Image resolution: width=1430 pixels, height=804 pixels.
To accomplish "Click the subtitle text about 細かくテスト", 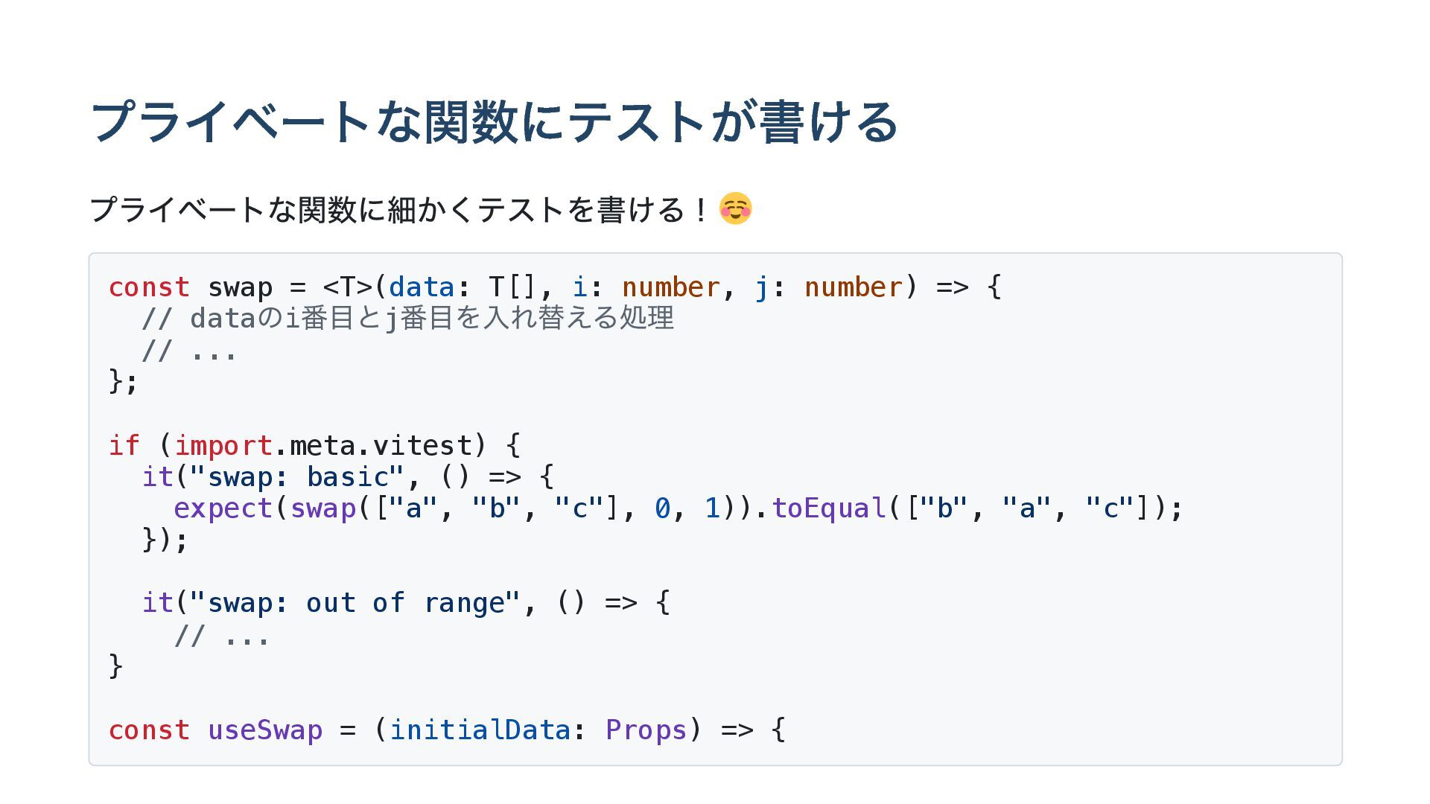I will 398,209.
